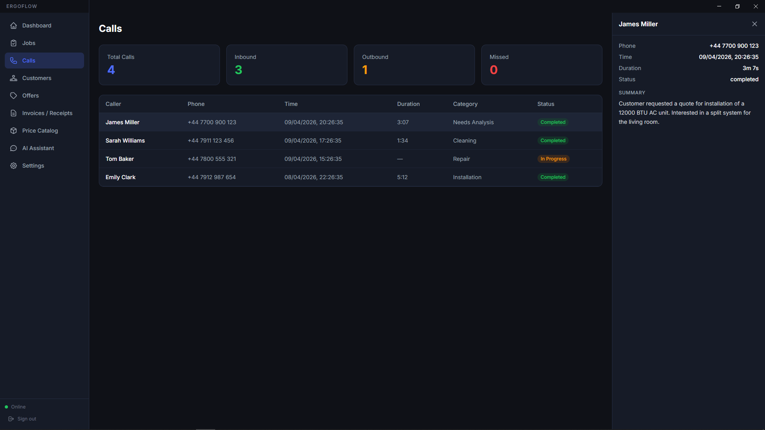The width and height of the screenshot is (765, 430).
Task: Open the Dashboard home icon
Action: pos(14,25)
